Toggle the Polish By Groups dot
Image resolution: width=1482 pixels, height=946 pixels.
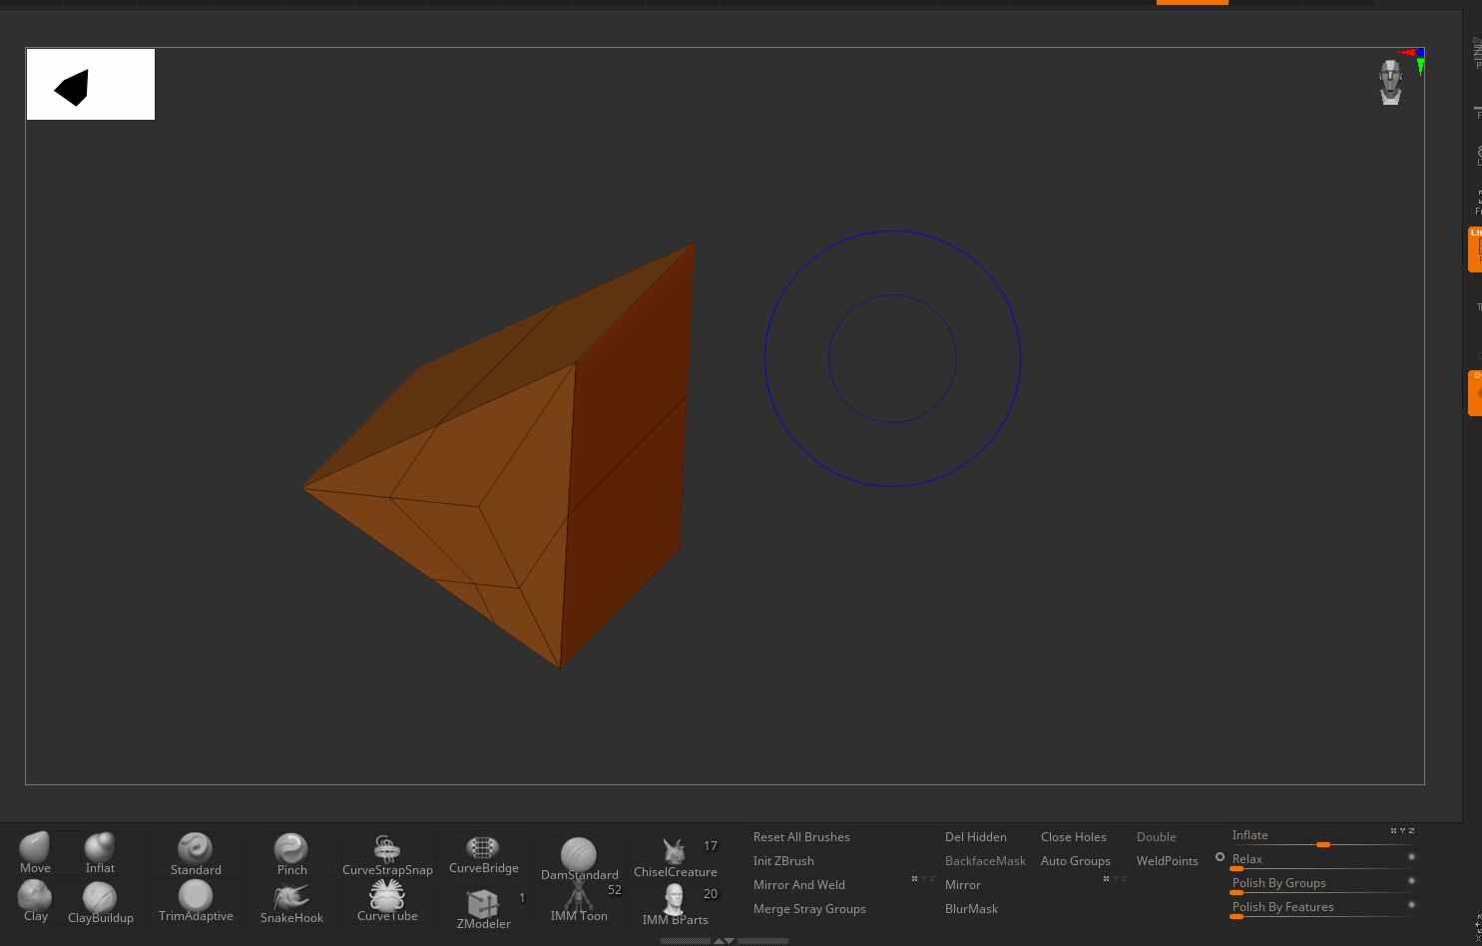pyautogui.click(x=1411, y=881)
